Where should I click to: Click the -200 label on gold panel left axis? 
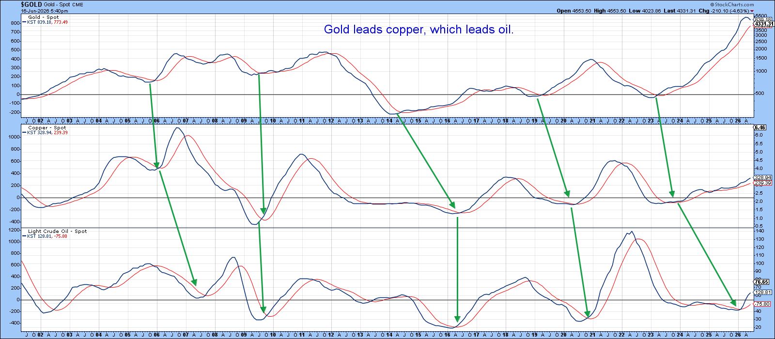[14, 112]
